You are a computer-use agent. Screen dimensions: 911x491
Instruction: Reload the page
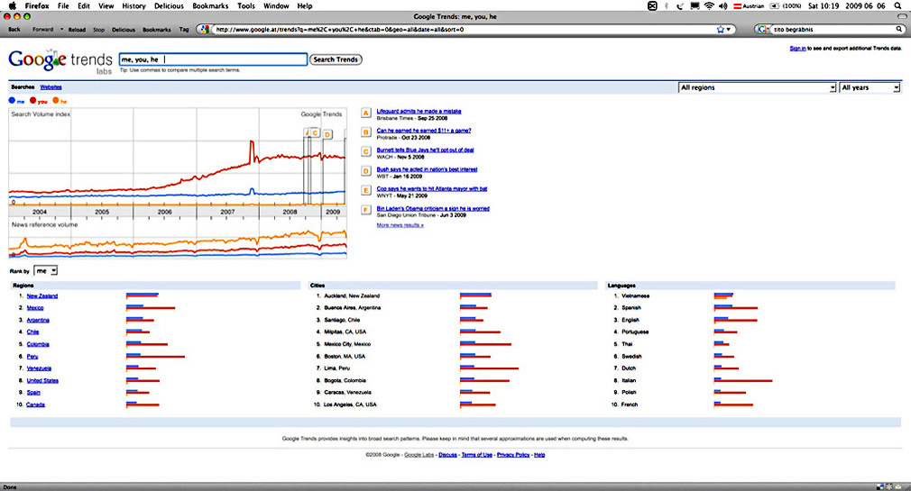77,29
